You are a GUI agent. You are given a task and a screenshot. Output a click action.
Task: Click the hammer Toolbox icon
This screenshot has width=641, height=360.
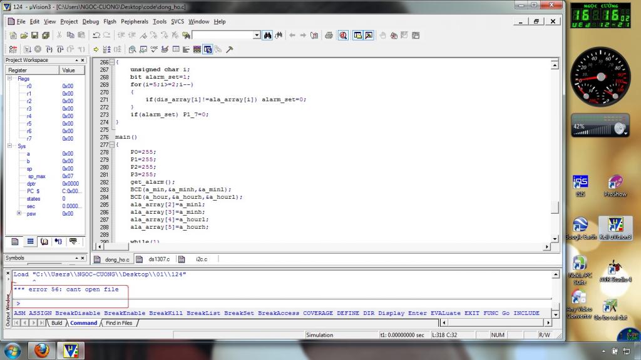click(230, 49)
